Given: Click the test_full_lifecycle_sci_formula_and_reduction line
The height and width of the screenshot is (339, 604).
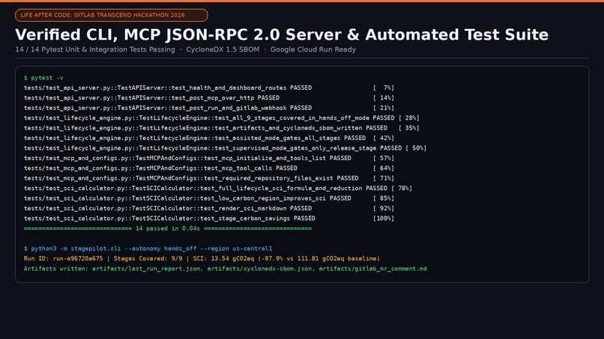Looking at the screenshot, I should [218, 188].
